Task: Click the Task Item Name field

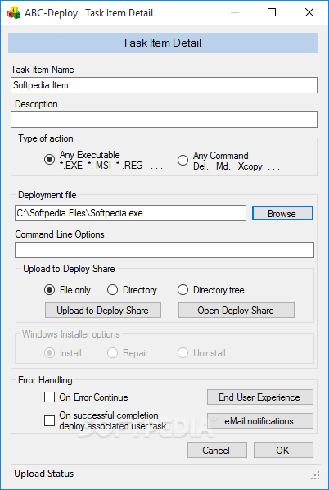Action: [164, 85]
